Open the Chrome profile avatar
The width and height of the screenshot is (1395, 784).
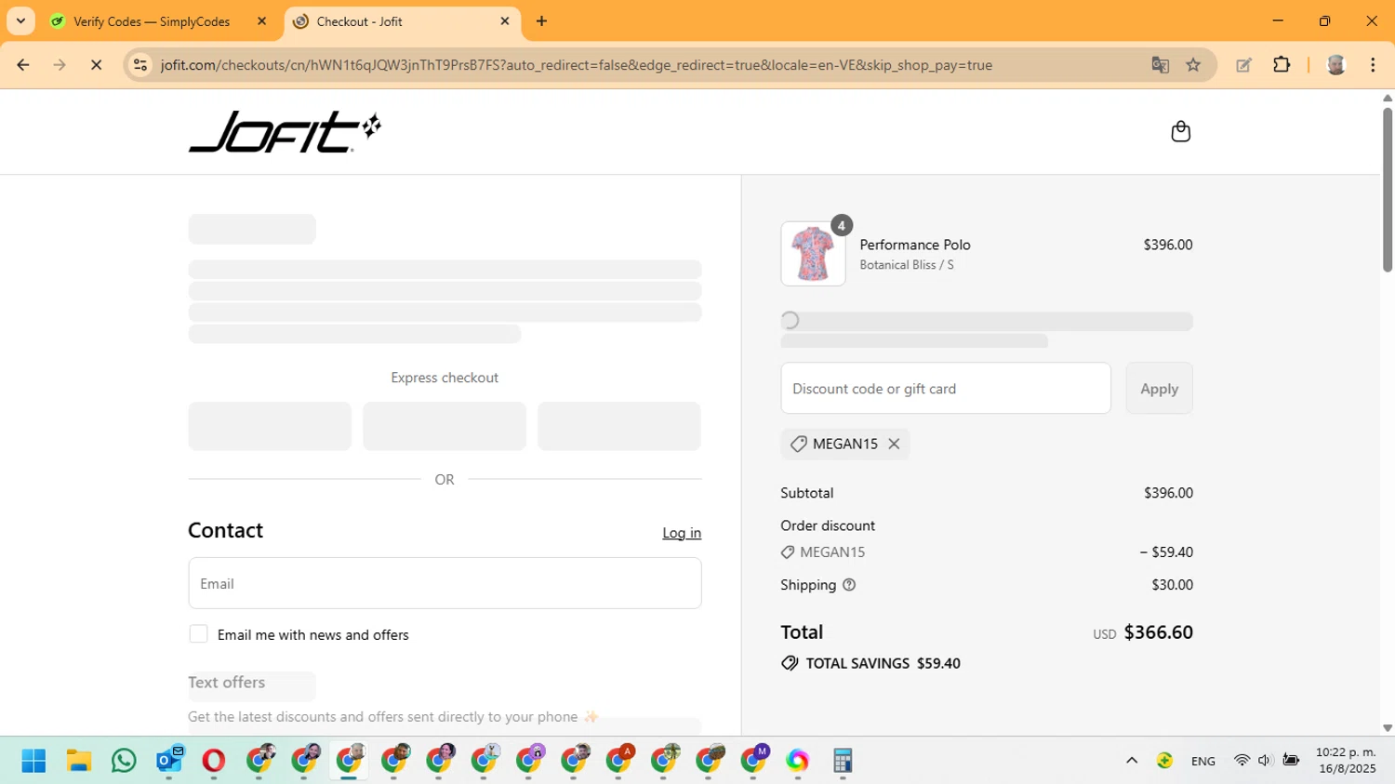tap(1336, 65)
